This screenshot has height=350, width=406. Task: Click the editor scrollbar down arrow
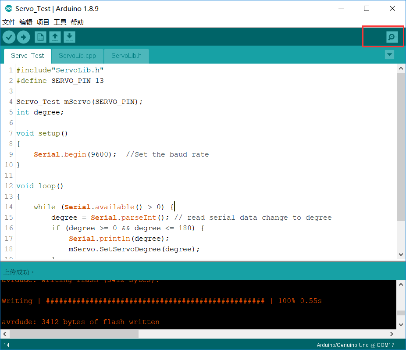tap(401, 254)
